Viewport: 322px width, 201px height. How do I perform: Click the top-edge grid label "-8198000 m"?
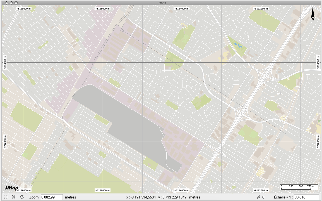[24, 9]
